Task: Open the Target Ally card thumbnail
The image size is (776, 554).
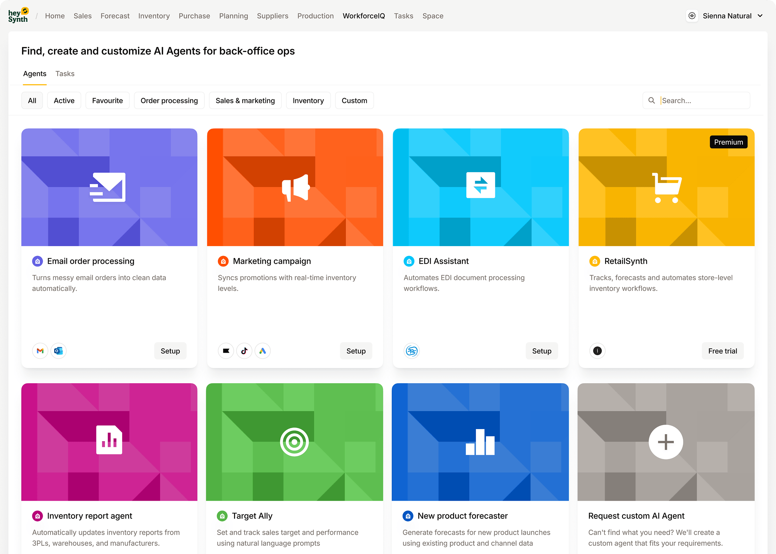Action: (294, 441)
